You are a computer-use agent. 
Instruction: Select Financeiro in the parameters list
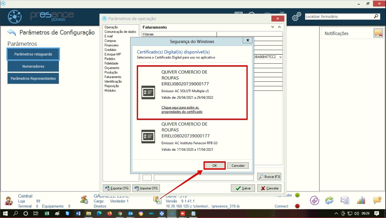pos(112,45)
